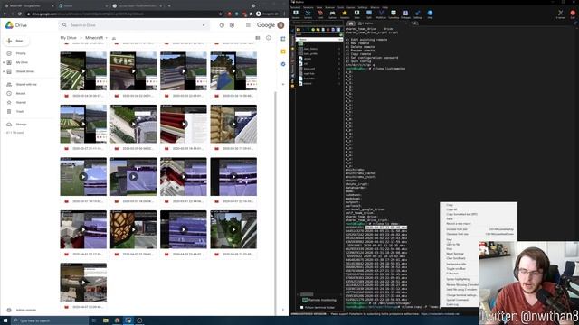Screen dimensions: 579x325
Task: Choose Syntax highlighting in context menu
Action: tap(458, 279)
